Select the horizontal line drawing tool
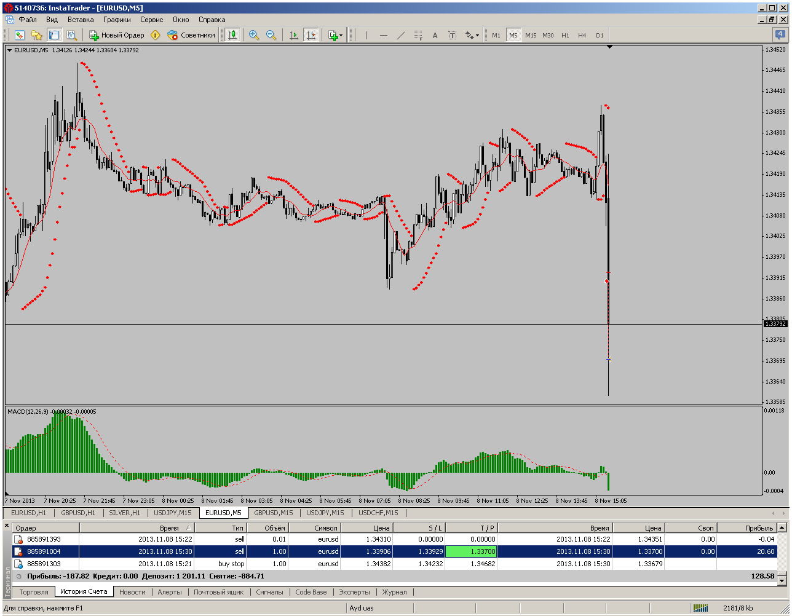792x616 pixels. click(x=383, y=35)
